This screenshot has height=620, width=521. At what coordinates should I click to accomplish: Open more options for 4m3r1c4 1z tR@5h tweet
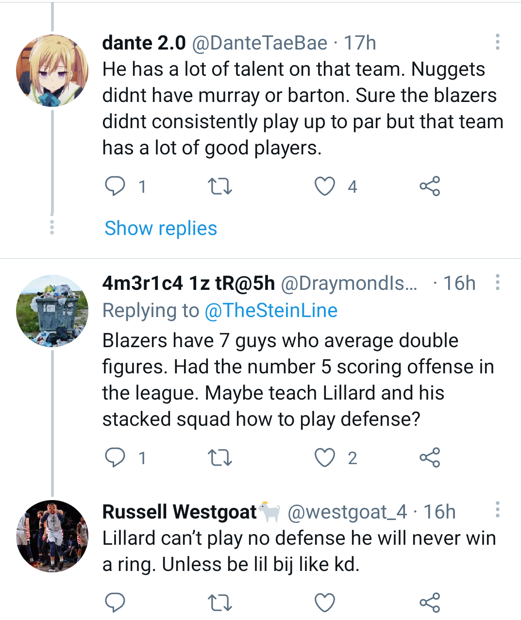tap(498, 283)
